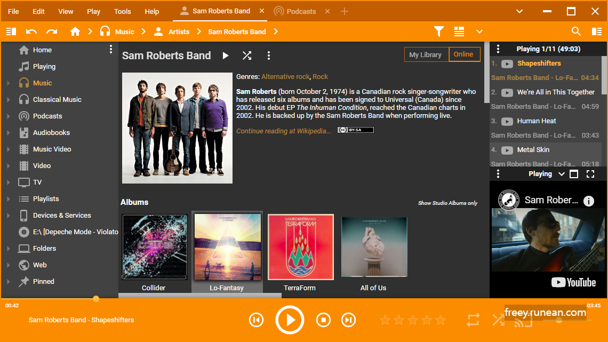The height and width of the screenshot is (342, 608).
Task: Open the Rock genre link
Action: pyautogui.click(x=321, y=77)
